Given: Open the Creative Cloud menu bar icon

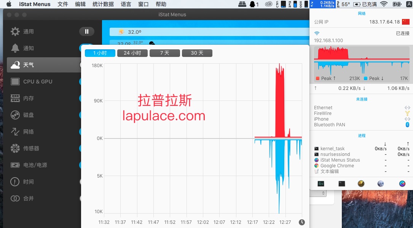Looking at the screenshot, I should coord(268,4).
